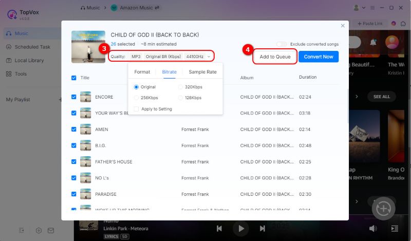
Task: Switch to the Sample Rate tab
Action: click(x=202, y=72)
